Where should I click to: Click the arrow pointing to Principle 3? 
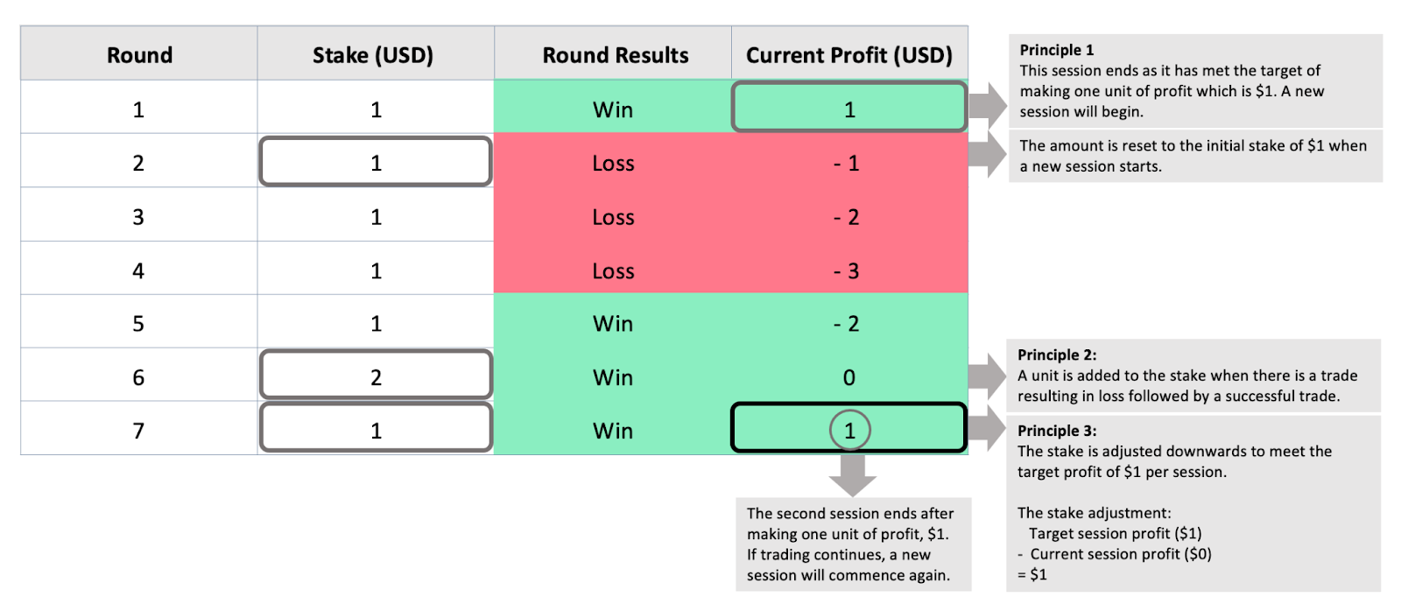(x=988, y=429)
